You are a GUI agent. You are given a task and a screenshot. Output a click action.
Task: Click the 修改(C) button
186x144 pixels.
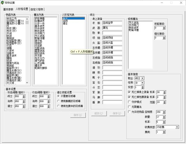[x=99, y=113]
